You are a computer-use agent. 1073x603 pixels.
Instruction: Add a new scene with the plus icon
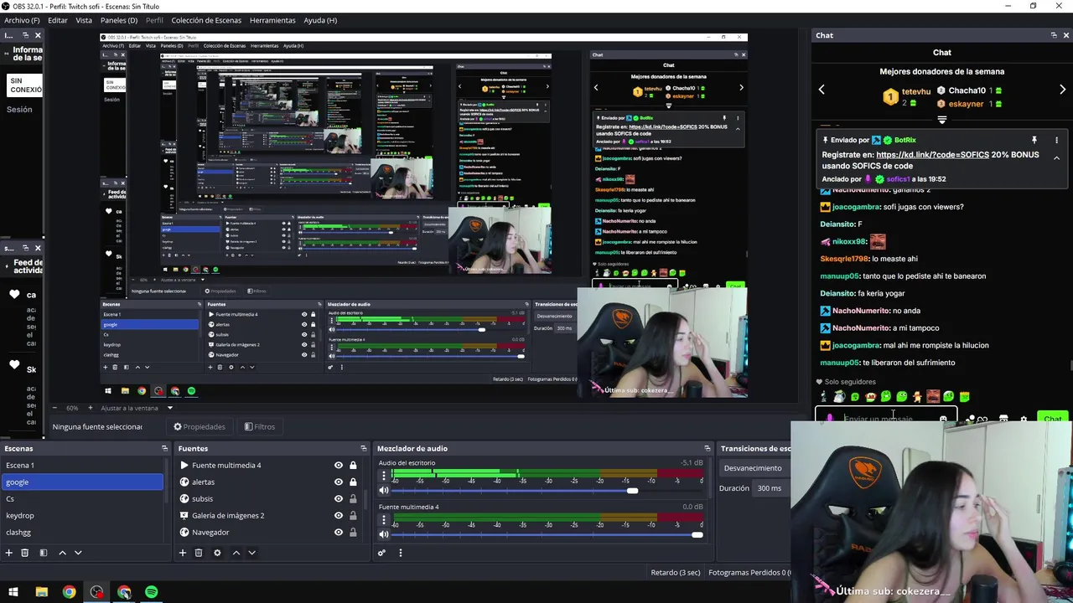[9, 553]
